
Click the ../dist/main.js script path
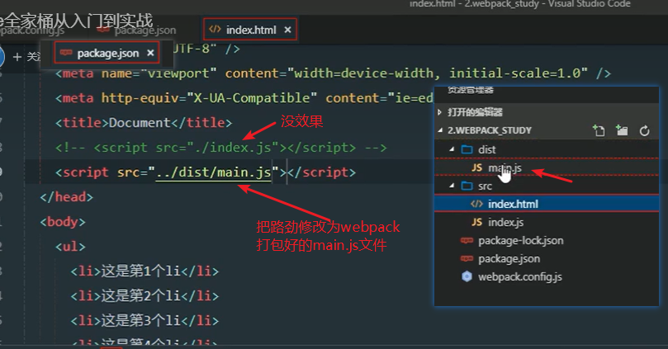213,172
